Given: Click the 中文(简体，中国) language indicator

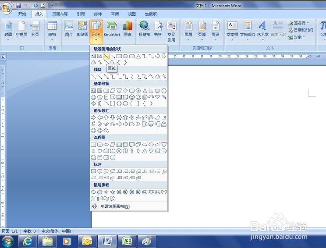Looking at the screenshot, I should click(x=56, y=231).
